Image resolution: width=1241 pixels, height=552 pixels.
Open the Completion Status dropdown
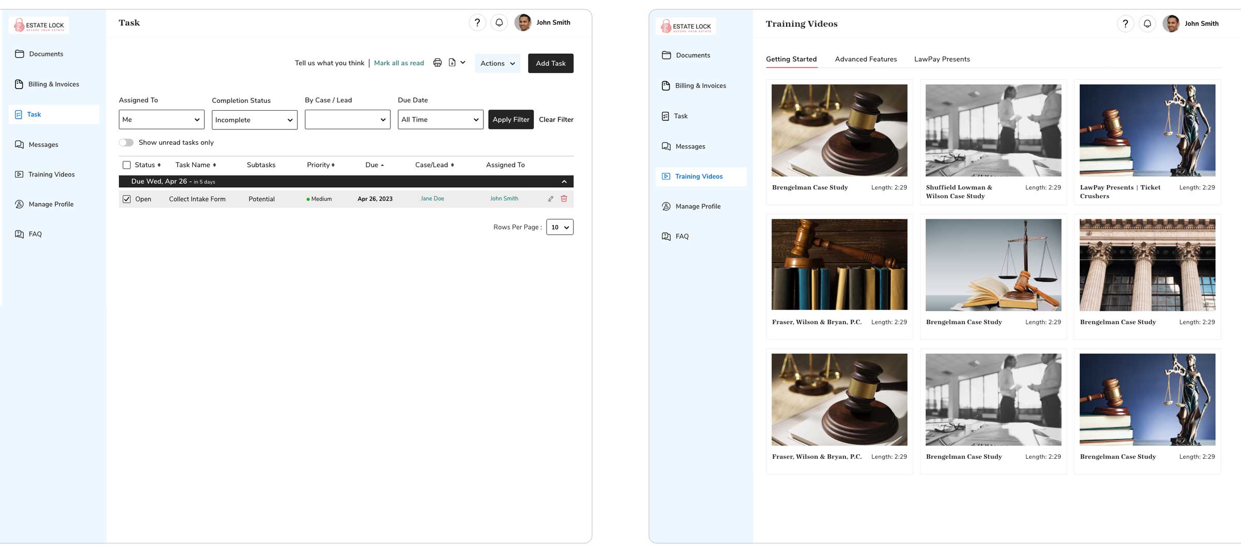pyautogui.click(x=254, y=120)
